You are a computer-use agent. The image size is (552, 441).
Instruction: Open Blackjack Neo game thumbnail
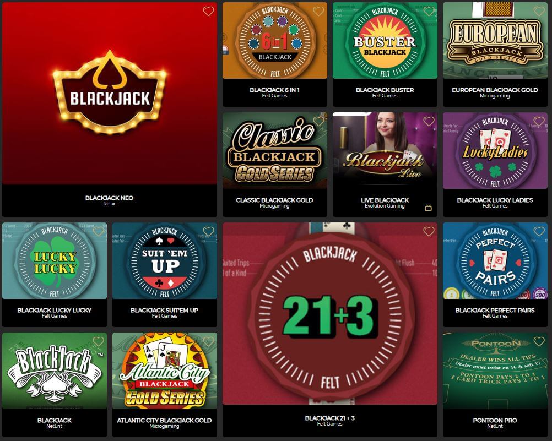110,93
